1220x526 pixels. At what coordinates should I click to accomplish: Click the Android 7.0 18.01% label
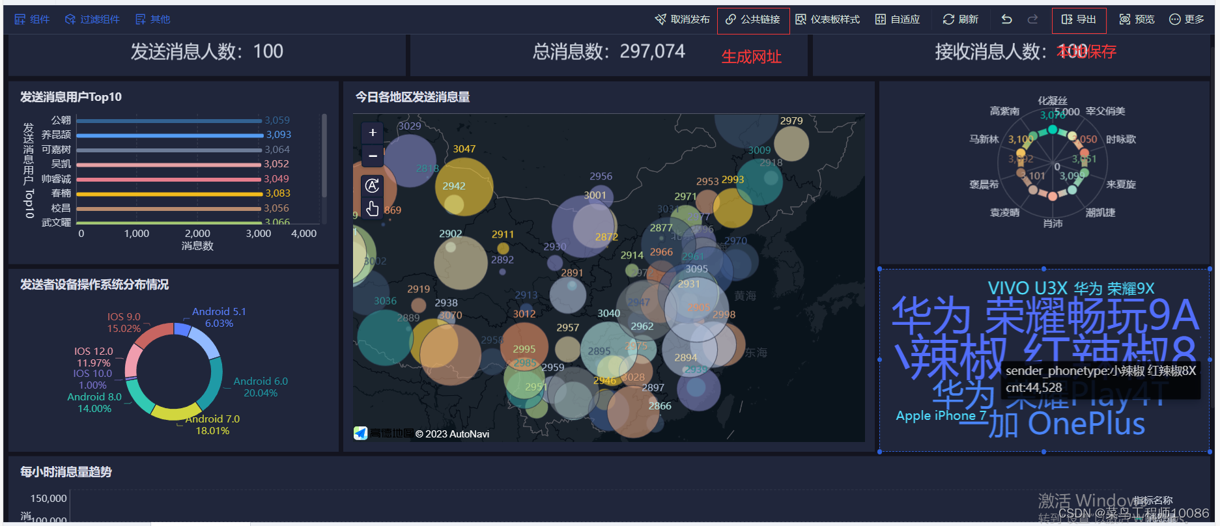[x=212, y=424]
